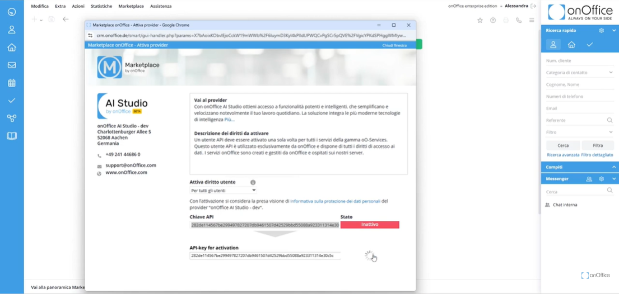This screenshot has width=619, height=294.
Task: Open the Statistiche menu
Action: point(101,6)
